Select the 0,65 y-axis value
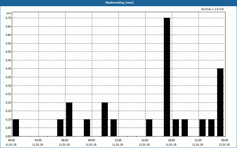Image resolution: width=237 pixels, height=148 pixels. click(9, 26)
